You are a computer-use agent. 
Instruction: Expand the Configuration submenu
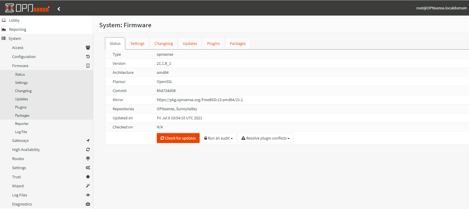point(46,57)
